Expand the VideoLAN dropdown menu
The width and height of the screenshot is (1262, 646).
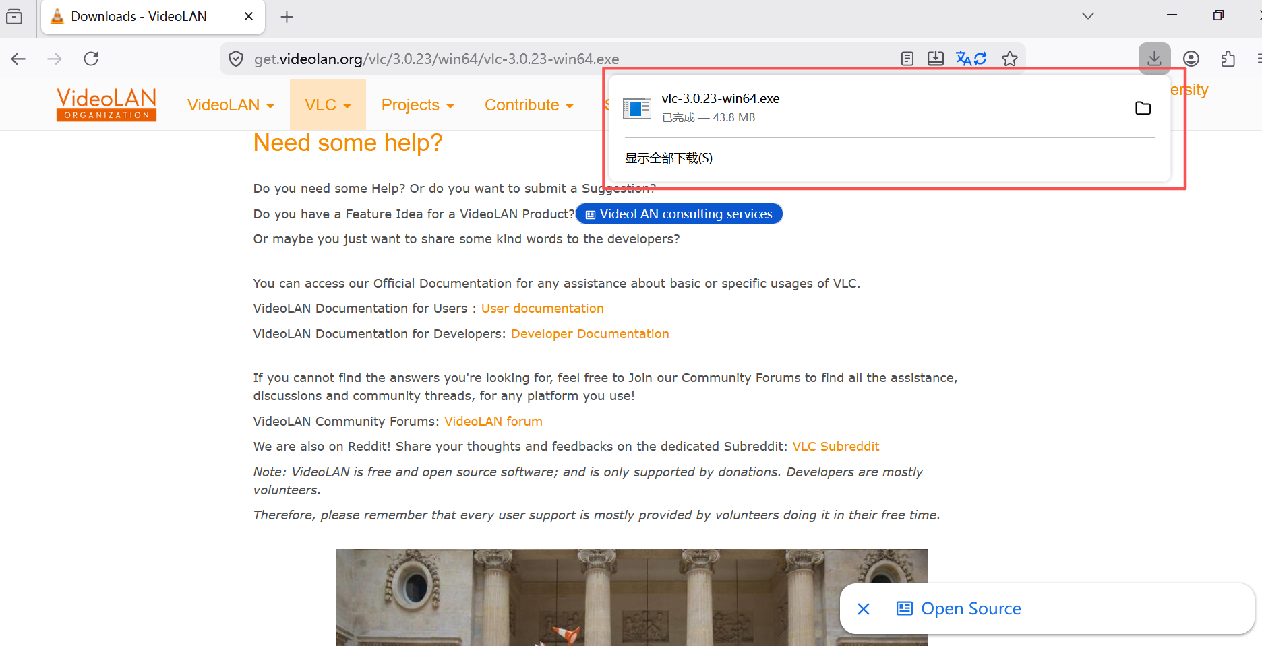pos(231,105)
